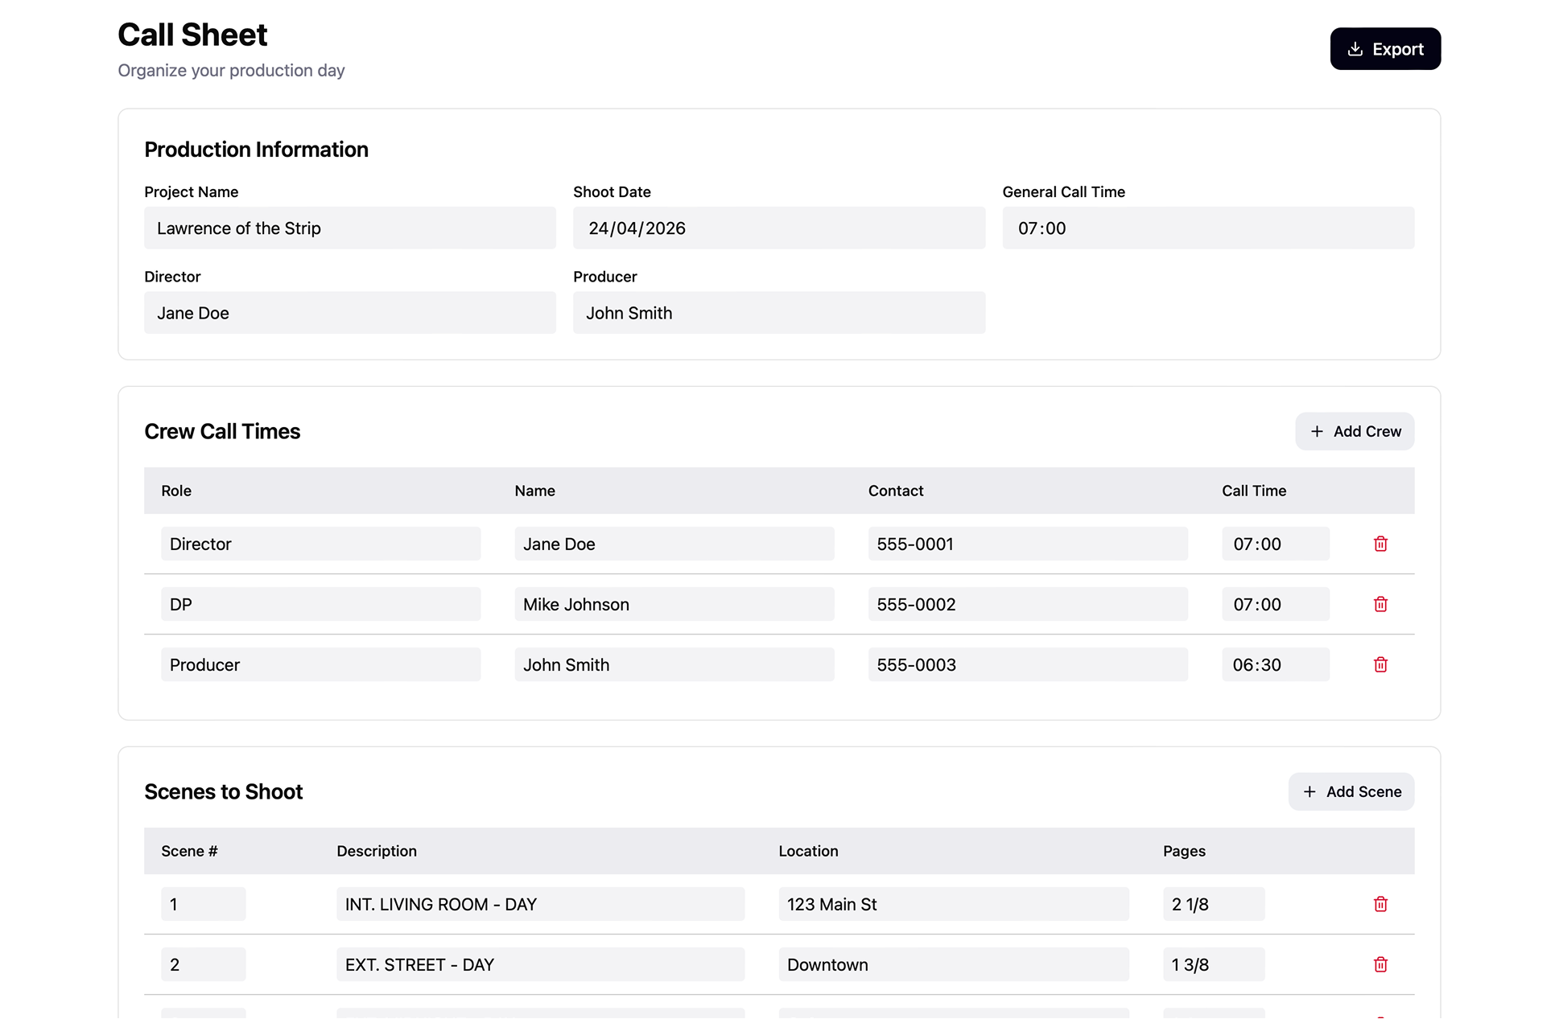Edit contact field 555-0003
Viewport: 1559px width, 1019px height.
[1027, 664]
